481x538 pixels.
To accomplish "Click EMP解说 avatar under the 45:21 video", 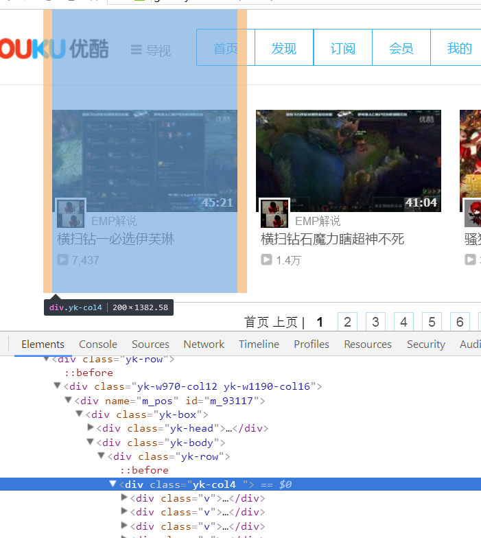I will [71, 213].
